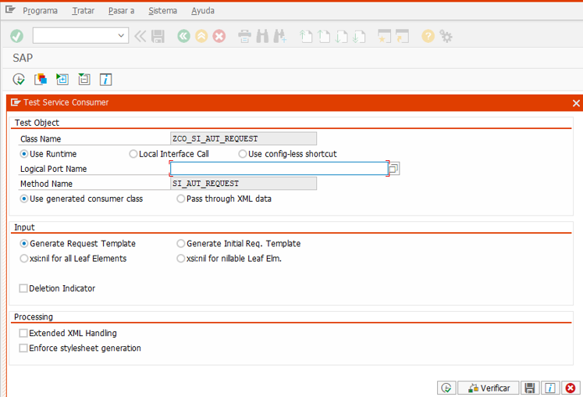Screen dimensions: 583x397
Task: Click the expand all nodes icon
Action: click(x=62, y=80)
